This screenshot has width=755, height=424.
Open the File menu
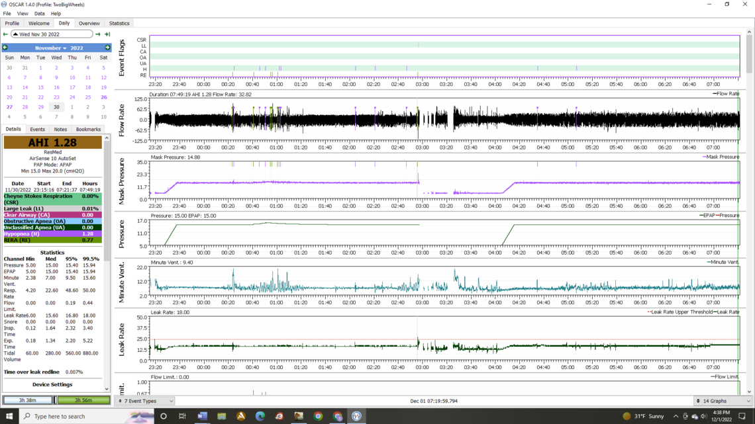pyautogui.click(x=7, y=13)
